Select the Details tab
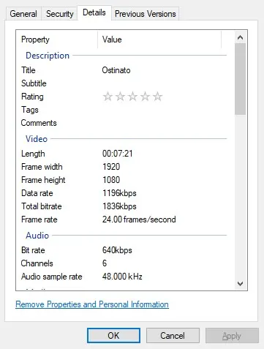Image resolution: width=264 pixels, height=349 pixels. (x=94, y=12)
